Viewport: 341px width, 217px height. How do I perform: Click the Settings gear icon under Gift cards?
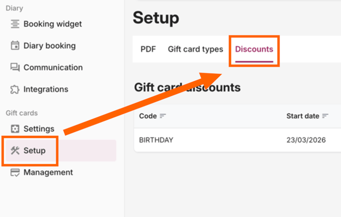(15, 129)
